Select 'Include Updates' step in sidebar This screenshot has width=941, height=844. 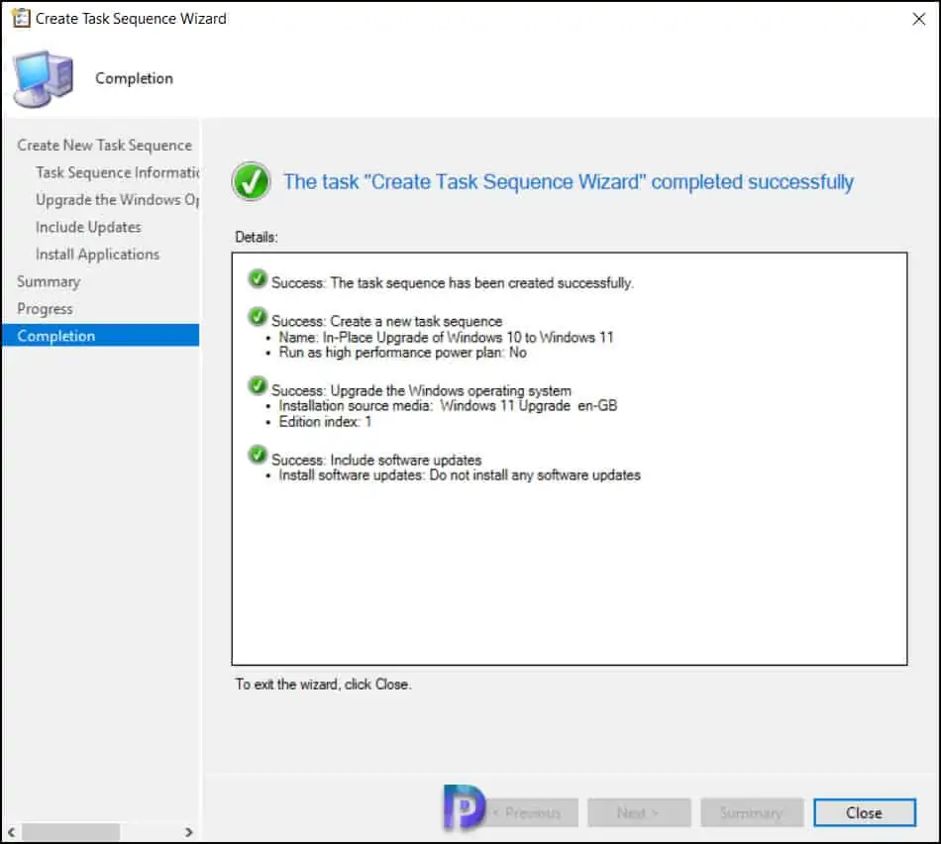pos(88,227)
